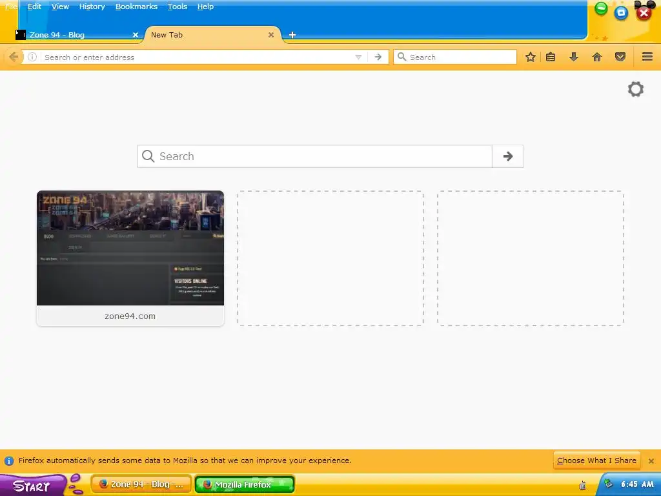Open the View menu
Image resolution: width=661 pixels, height=496 pixels.
point(60,6)
